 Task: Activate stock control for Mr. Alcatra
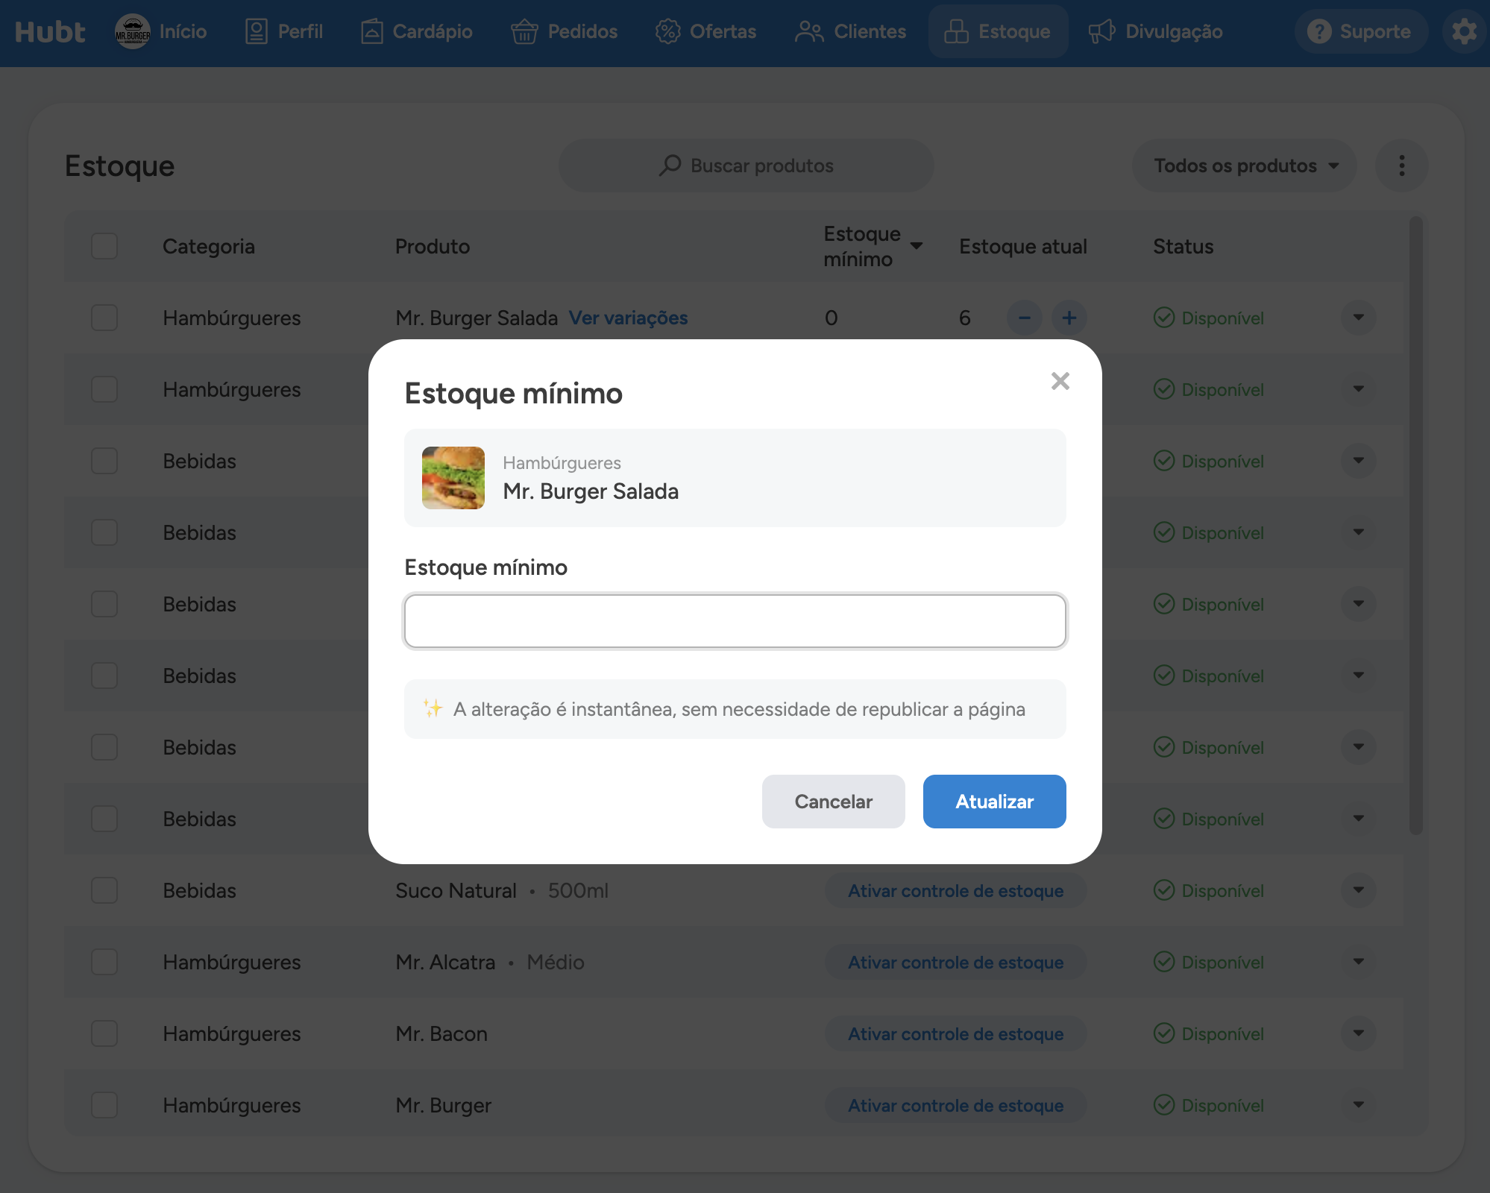point(956,962)
